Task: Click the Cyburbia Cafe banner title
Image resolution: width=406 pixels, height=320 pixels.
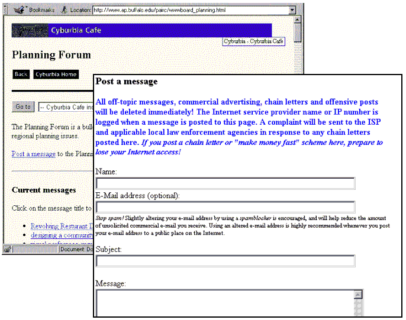Action: point(76,31)
